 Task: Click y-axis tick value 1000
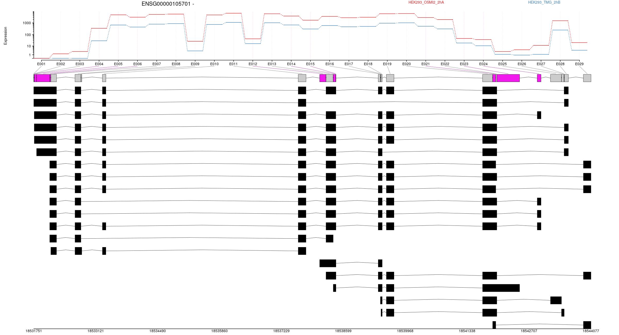pos(27,23)
